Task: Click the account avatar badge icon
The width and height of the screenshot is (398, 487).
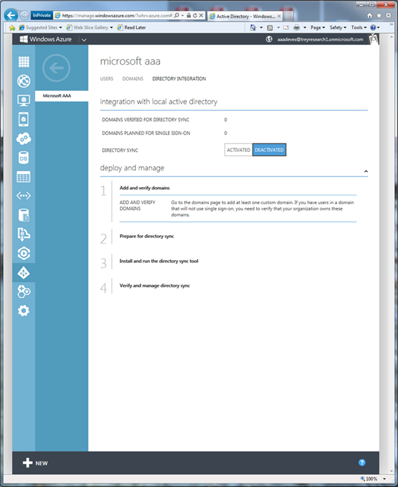Action: tap(374, 39)
